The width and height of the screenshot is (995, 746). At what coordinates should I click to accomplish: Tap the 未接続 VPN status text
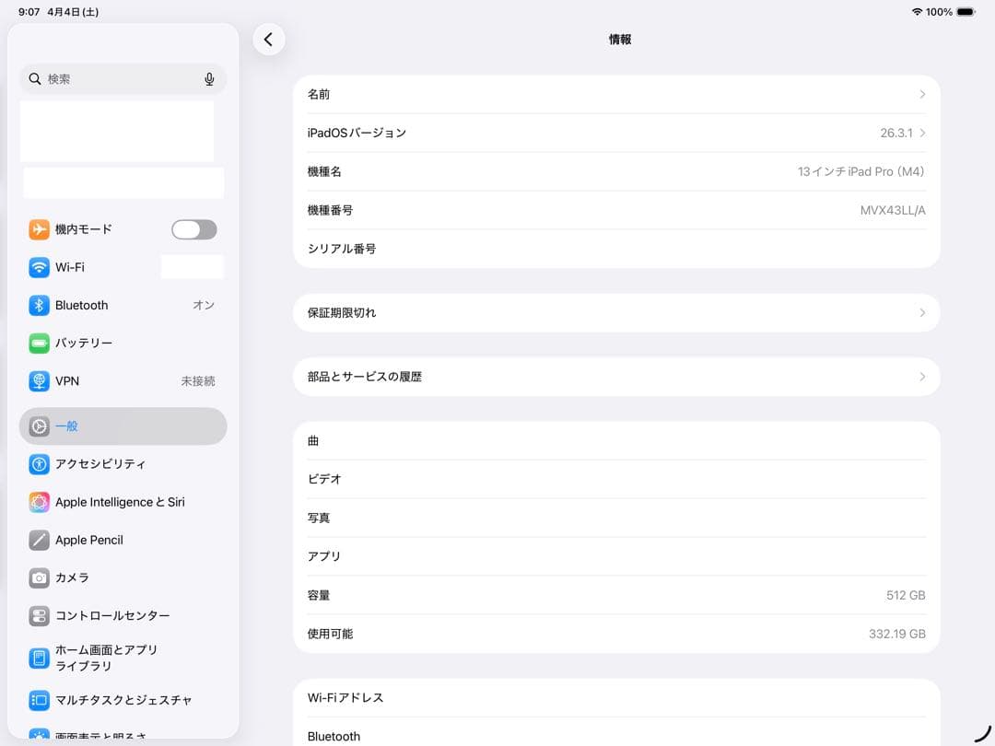pyautogui.click(x=198, y=381)
